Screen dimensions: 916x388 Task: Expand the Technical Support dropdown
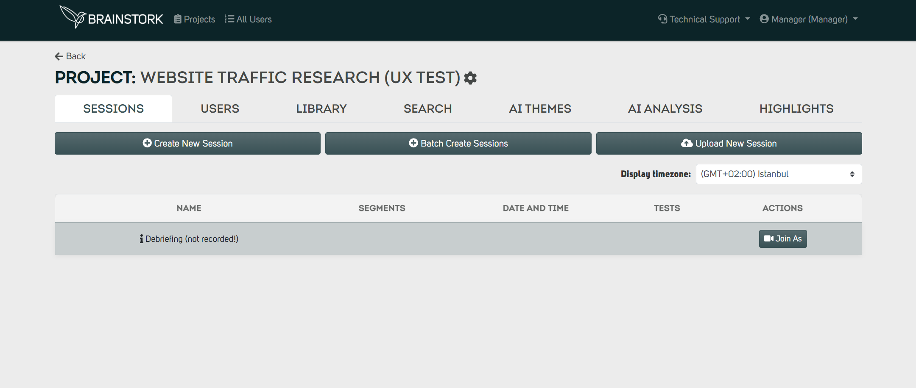coord(704,19)
